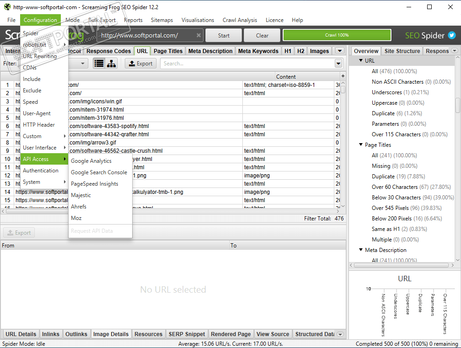Image resolution: width=461 pixels, height=348 pixels.
Task: Choose PageSpeed Insights from submenu
Action: click(x=94, y=184)
